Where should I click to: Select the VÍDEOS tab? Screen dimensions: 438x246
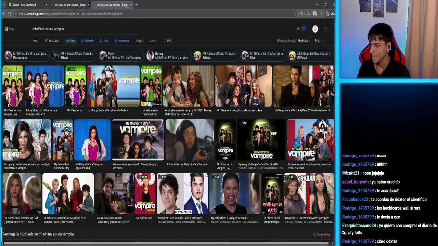click(x=139, y=41)
